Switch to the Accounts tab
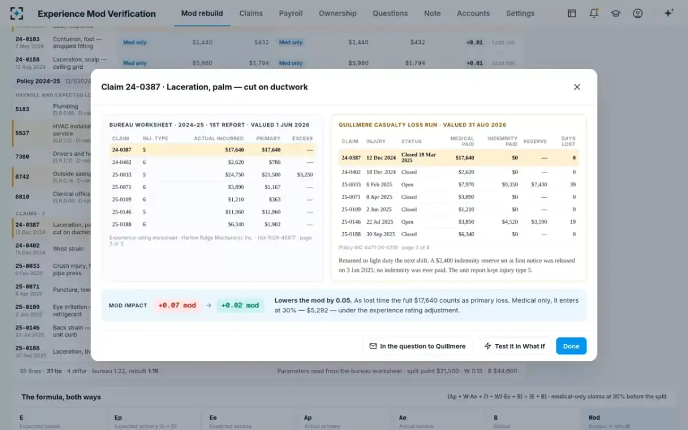Screen dimensions: 688x430 474,13
